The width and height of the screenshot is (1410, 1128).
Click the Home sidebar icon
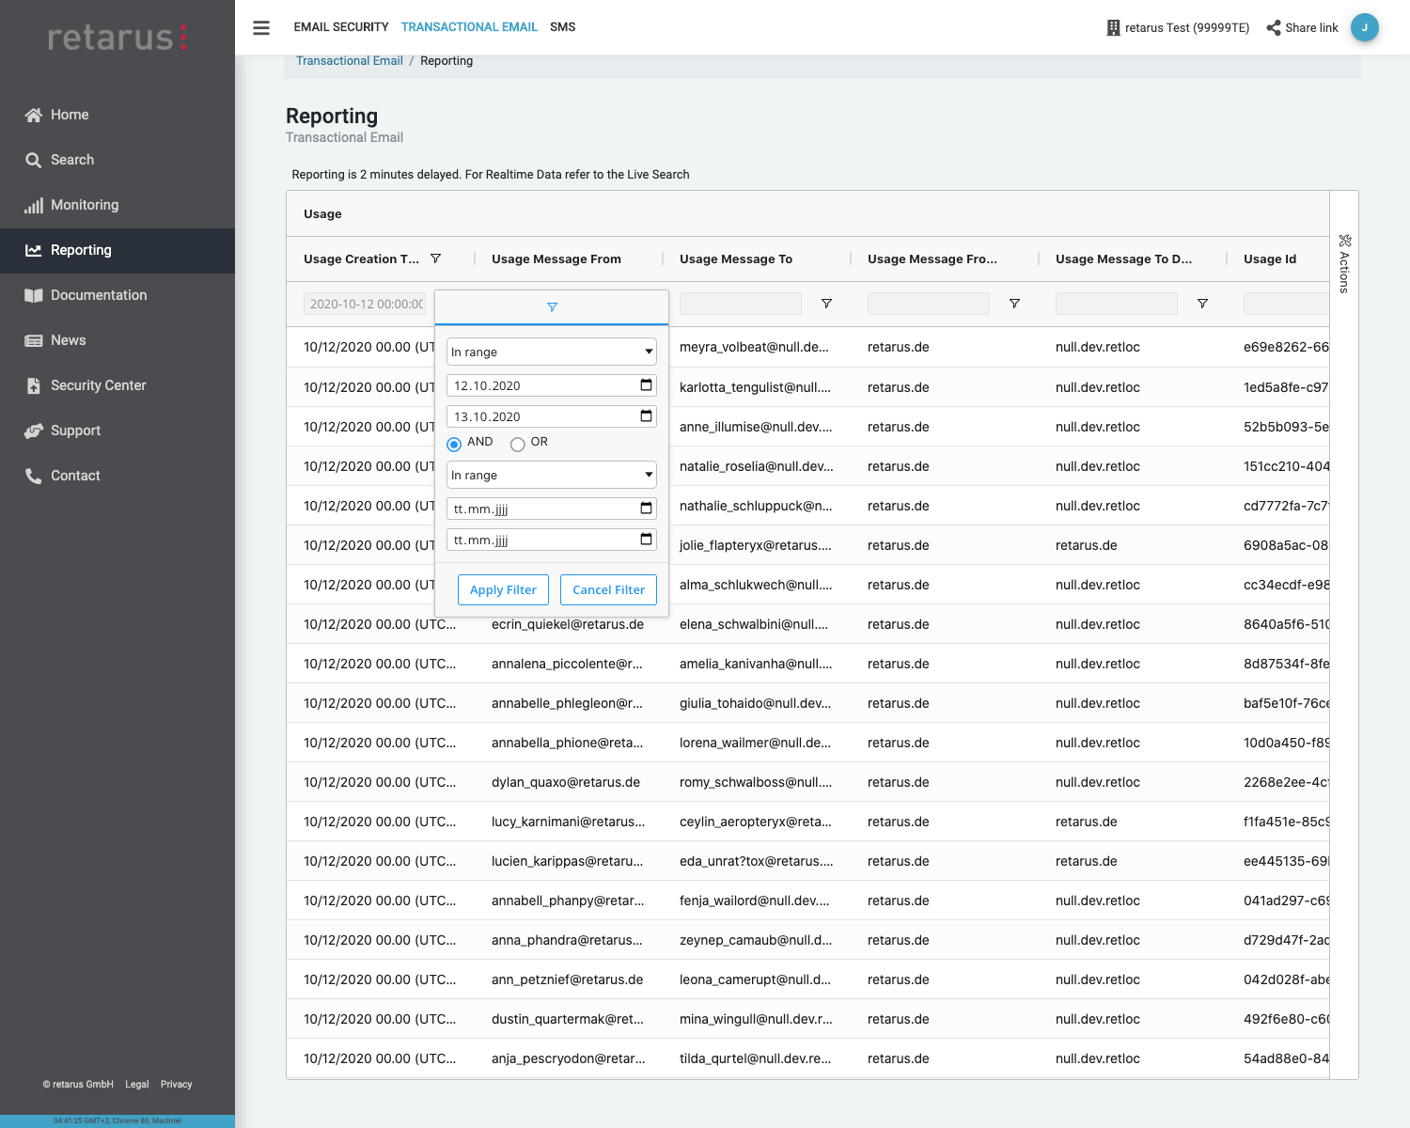pyautogui.click(x=34, y=115)
